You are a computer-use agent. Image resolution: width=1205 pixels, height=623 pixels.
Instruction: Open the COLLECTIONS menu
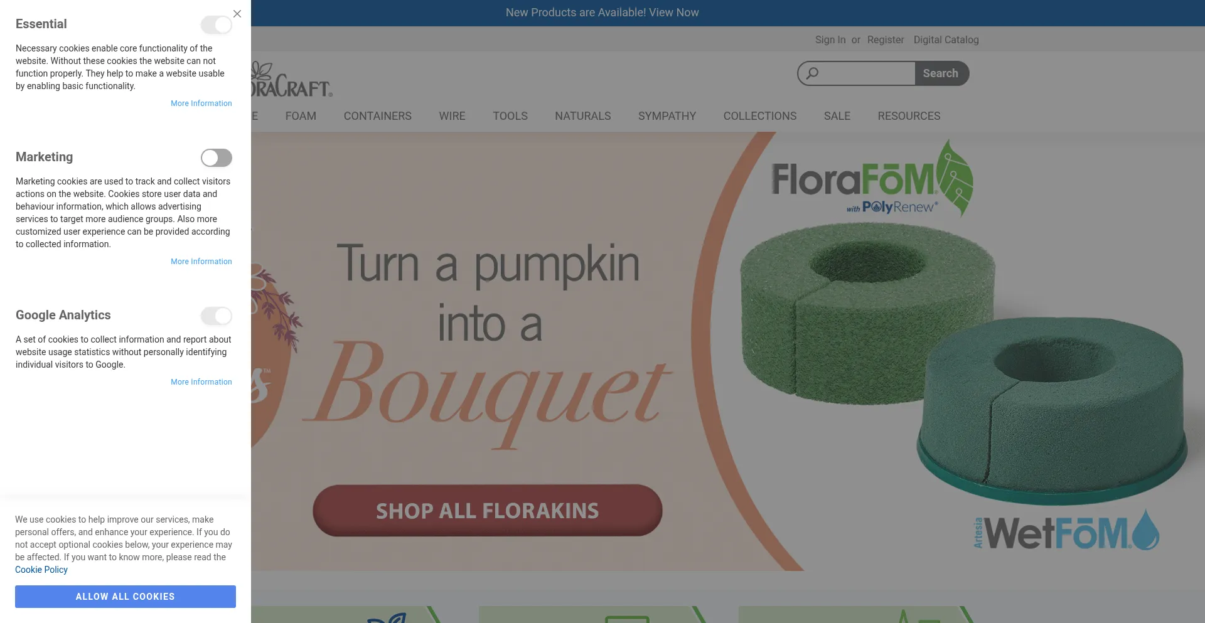tap(760, 116)
